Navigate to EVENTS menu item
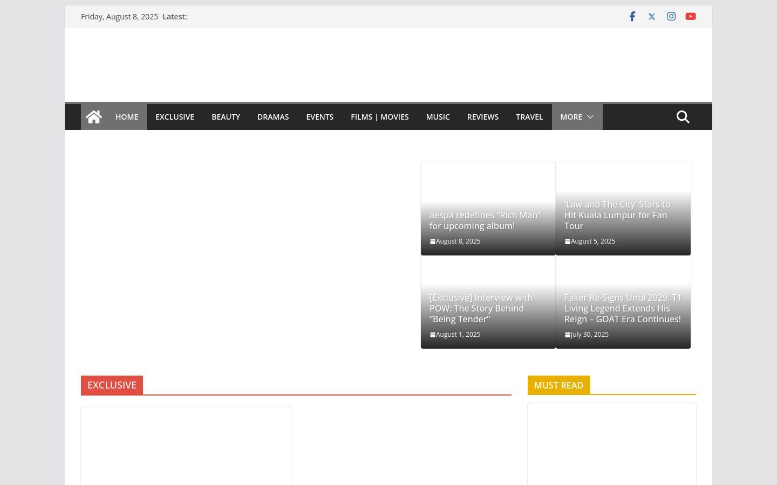 (320, 117)
